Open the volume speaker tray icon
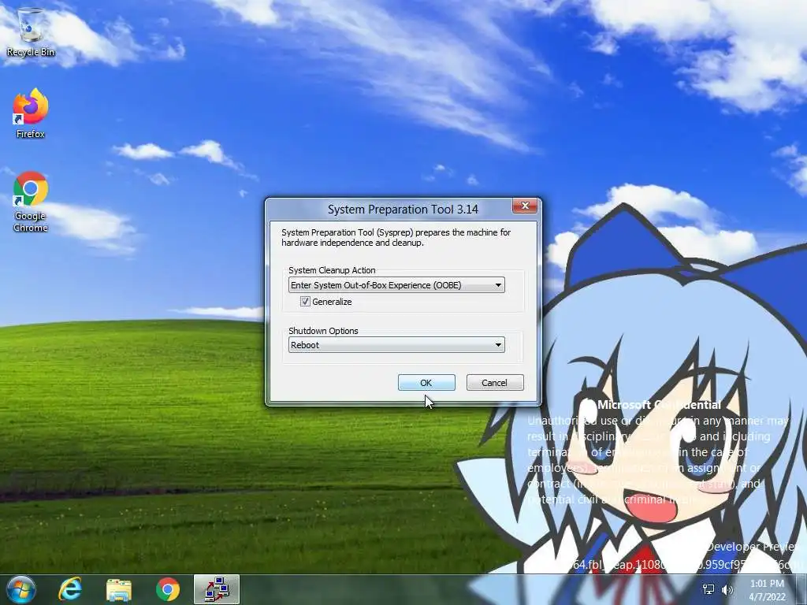807x605 pixels. (727, 589)
